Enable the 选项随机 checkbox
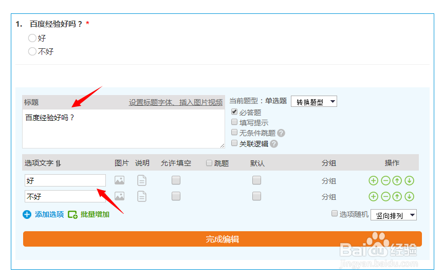This screenshot has width=443, height=279. (x=334, y=213)
